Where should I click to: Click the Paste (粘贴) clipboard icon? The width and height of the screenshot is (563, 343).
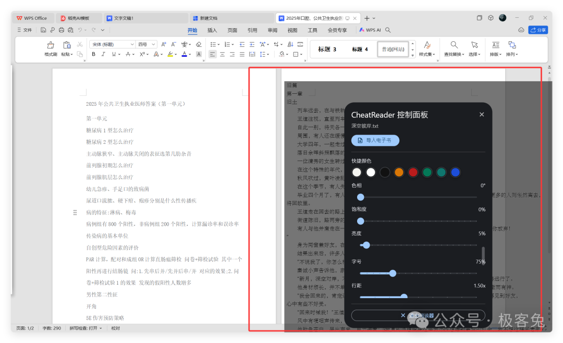pos(67,45)
